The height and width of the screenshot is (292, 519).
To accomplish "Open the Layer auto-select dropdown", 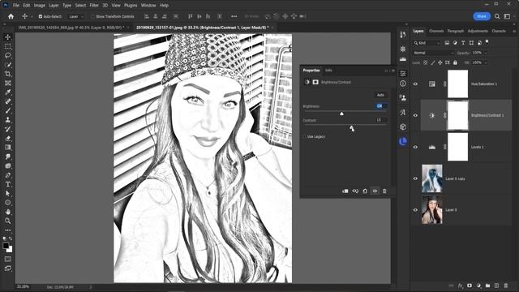I will point(76,16).
